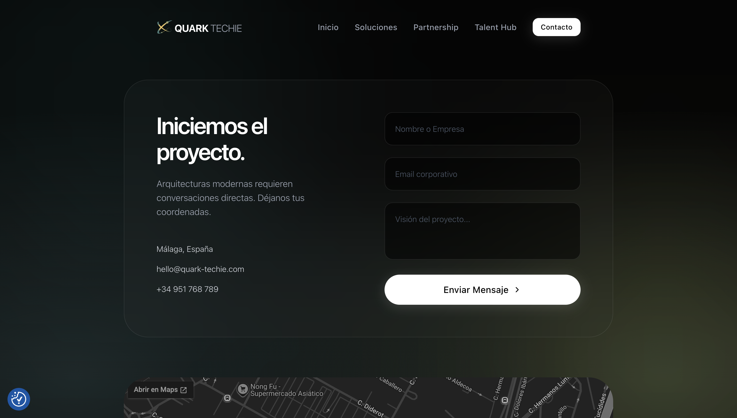Open the Soluciones menu item
The width and height of the screenshot is (737, 418).
376,27
